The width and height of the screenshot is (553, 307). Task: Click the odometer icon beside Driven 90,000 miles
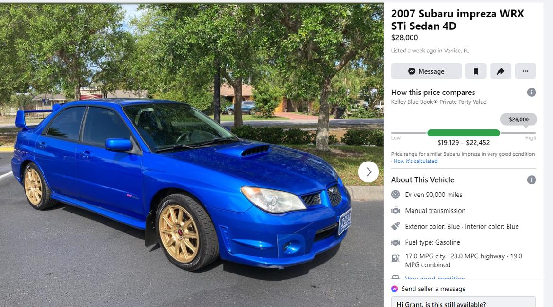click(x=395, y=194)
